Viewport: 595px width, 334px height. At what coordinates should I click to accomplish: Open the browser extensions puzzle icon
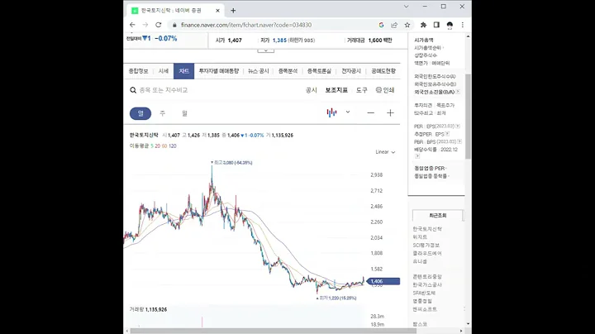(x=423, y=25)
